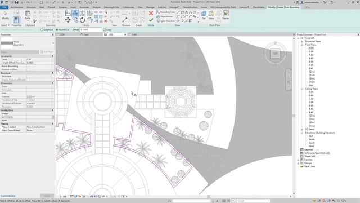
Task: Toggle the Room Bounding checkbox
Action: pos(28,66)
